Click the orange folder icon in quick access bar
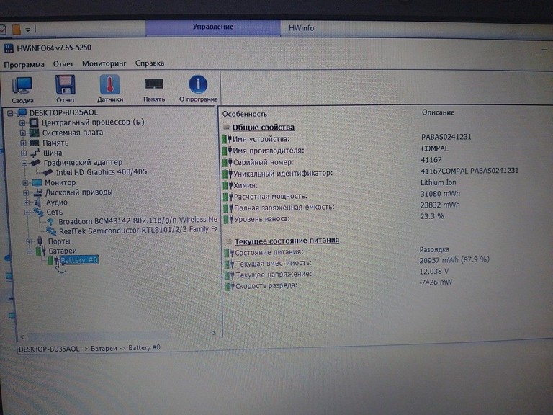This screenshot has height=415, width=553. tap(17, 30)
